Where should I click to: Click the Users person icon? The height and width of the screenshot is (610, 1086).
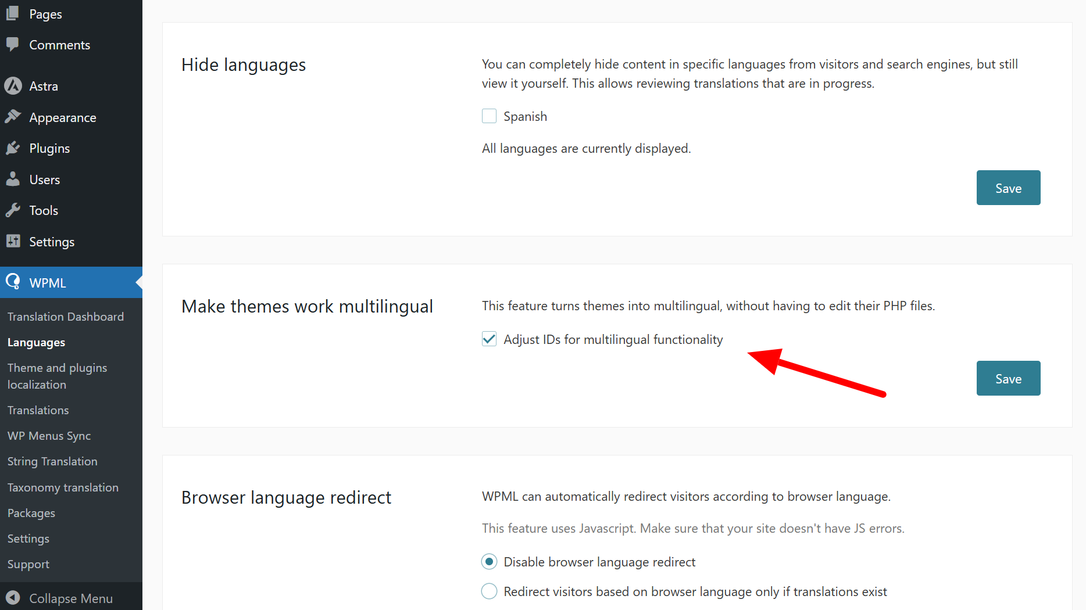click(x=13, y=179)
